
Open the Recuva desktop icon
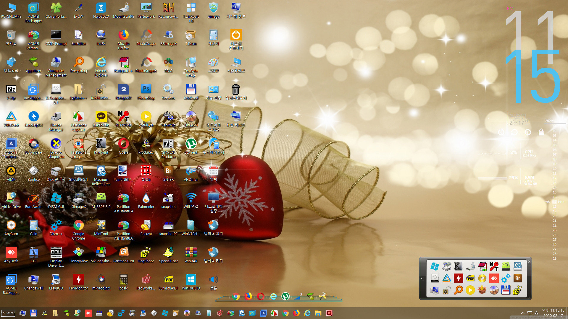[146, 228]
